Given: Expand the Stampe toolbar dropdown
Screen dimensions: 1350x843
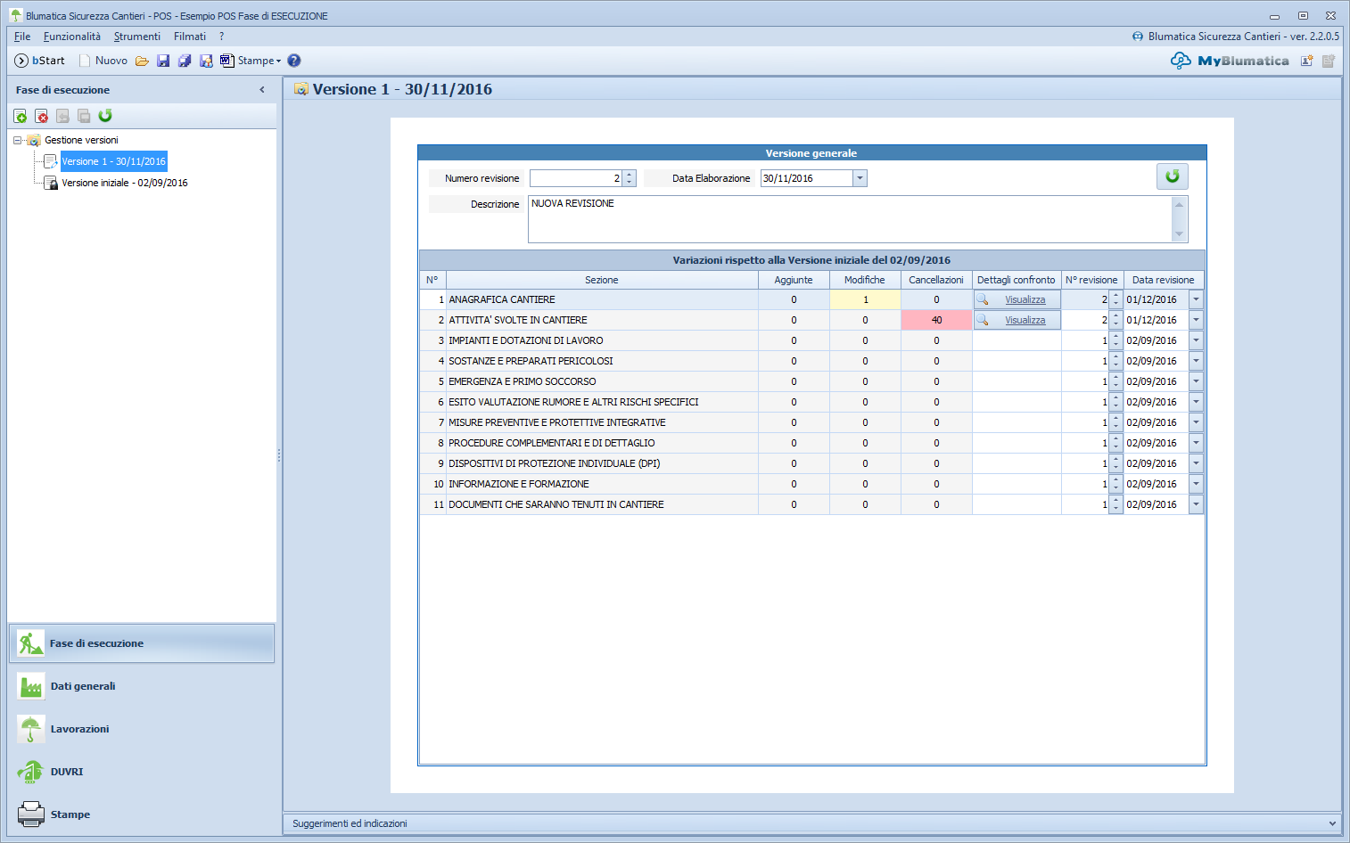Looking at the screenshot, I should (x=278, y=61).
